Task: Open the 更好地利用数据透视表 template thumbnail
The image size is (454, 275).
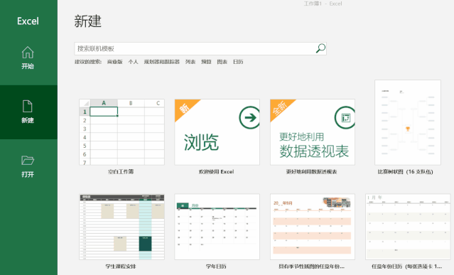Action: pyautogui.click(x=313, y=132)
